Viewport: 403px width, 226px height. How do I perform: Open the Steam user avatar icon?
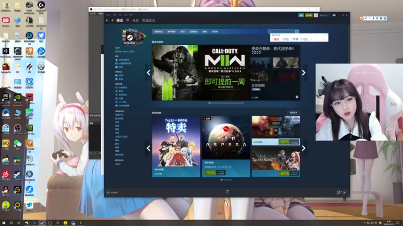point(316,16)
